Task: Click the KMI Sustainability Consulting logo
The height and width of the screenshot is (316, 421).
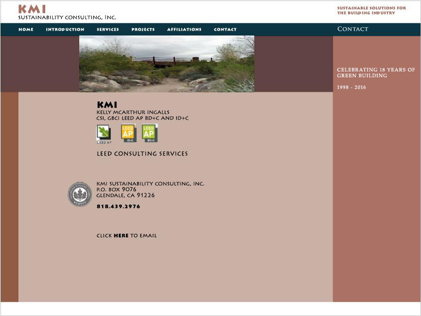Action: [x=67, y=12]
